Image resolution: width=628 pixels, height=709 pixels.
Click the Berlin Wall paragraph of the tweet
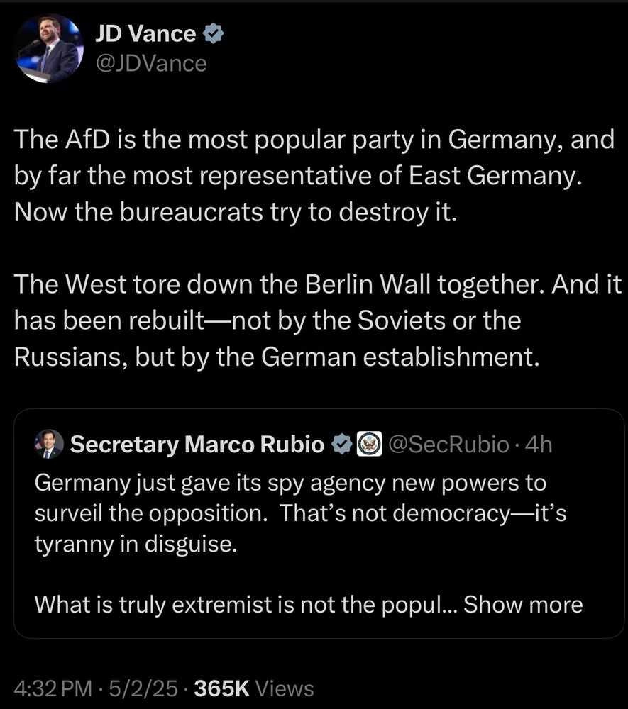(x=318, y=320)
